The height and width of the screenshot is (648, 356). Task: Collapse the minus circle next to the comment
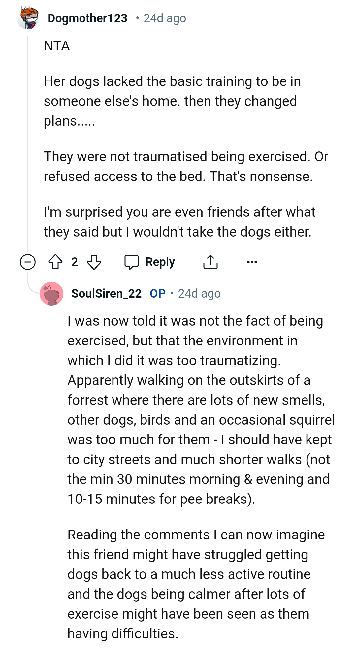click(28, 262)
